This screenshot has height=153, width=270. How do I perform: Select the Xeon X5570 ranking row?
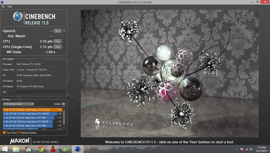pyautogui.click(x=32, y=121)
